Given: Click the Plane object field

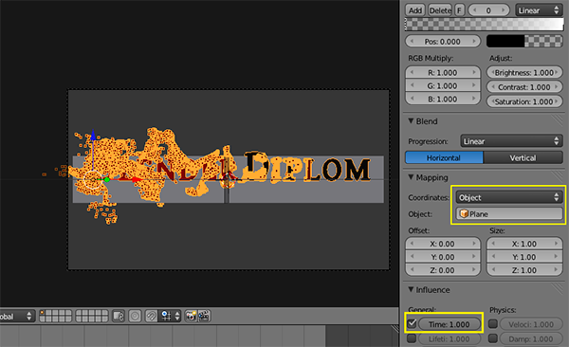Looking at the screenshot, I should click(x=509, y=213).
